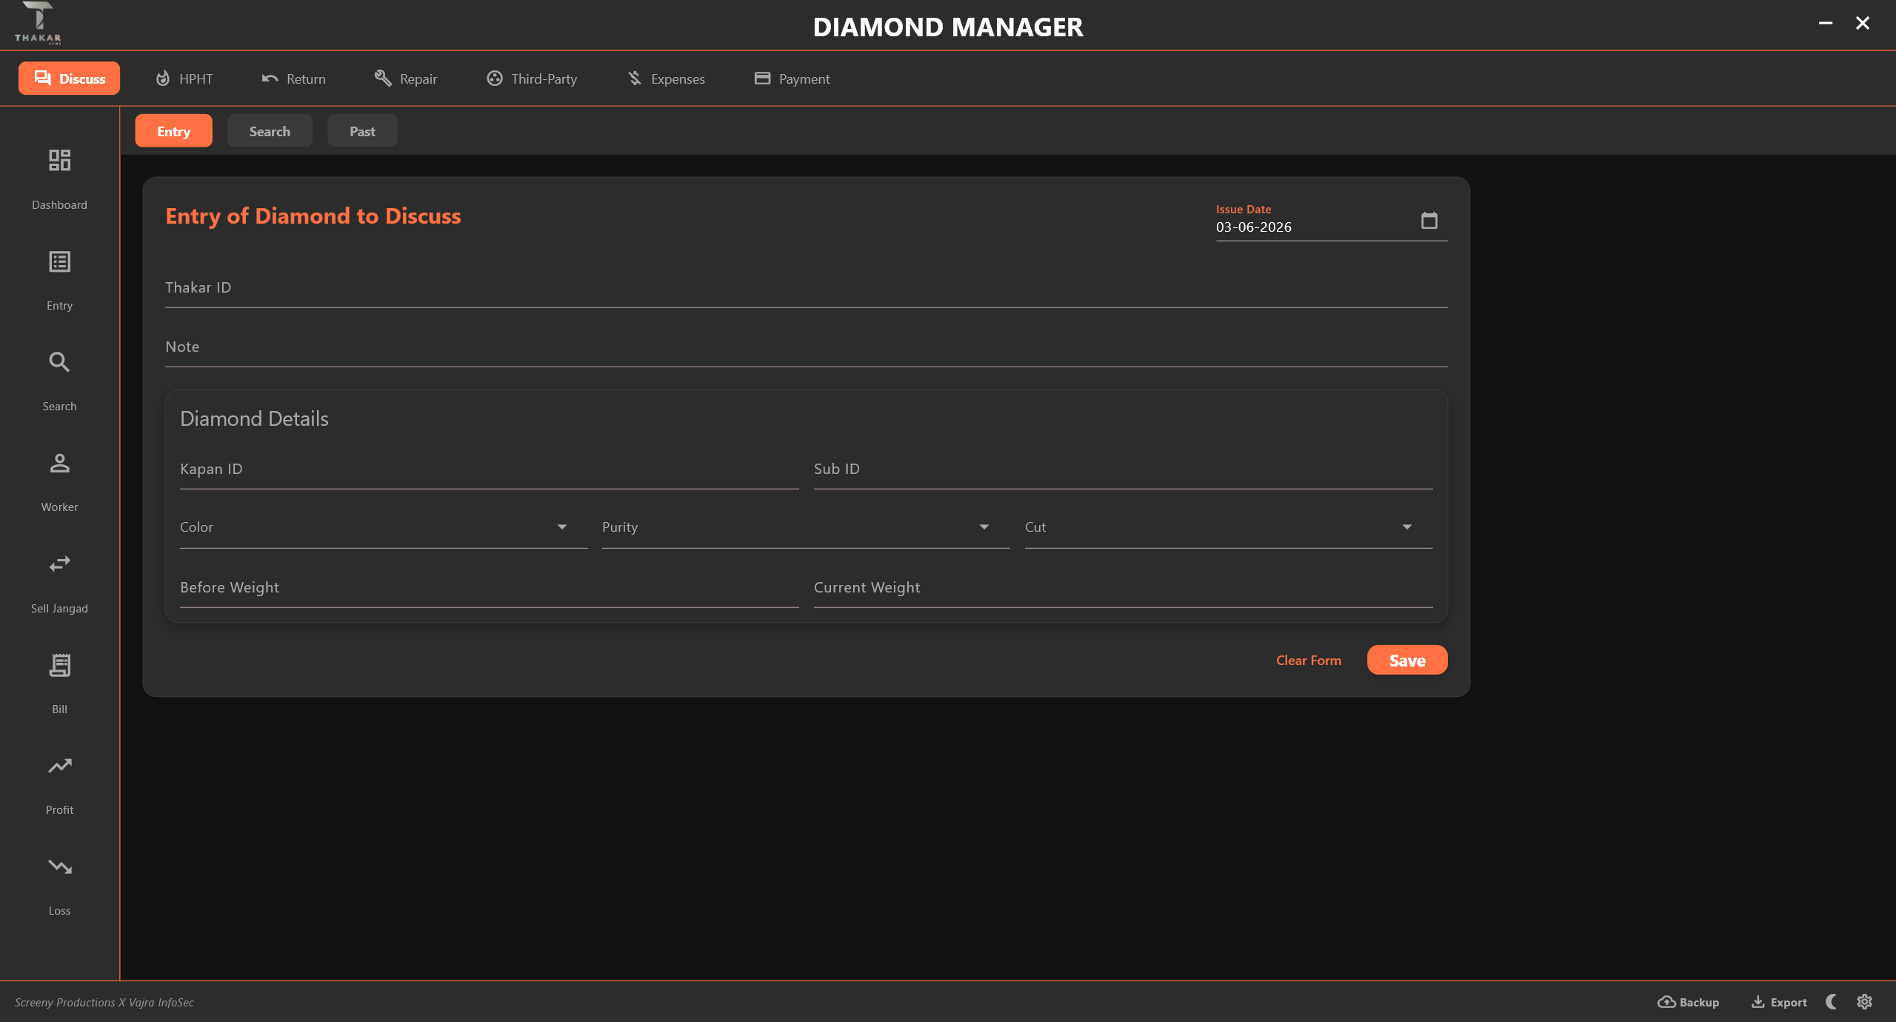Click the sidebar Search magnifier icon
The width and height of the screenshot is (1896, 1022).
point(59,362)
